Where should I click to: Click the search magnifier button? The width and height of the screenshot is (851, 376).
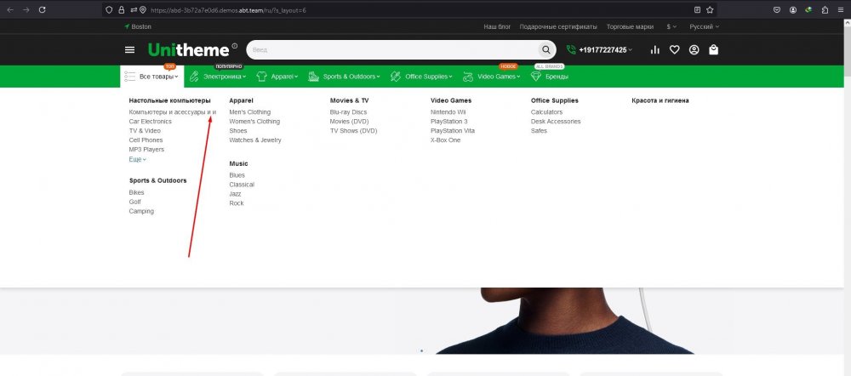click(x=545, y=50)
